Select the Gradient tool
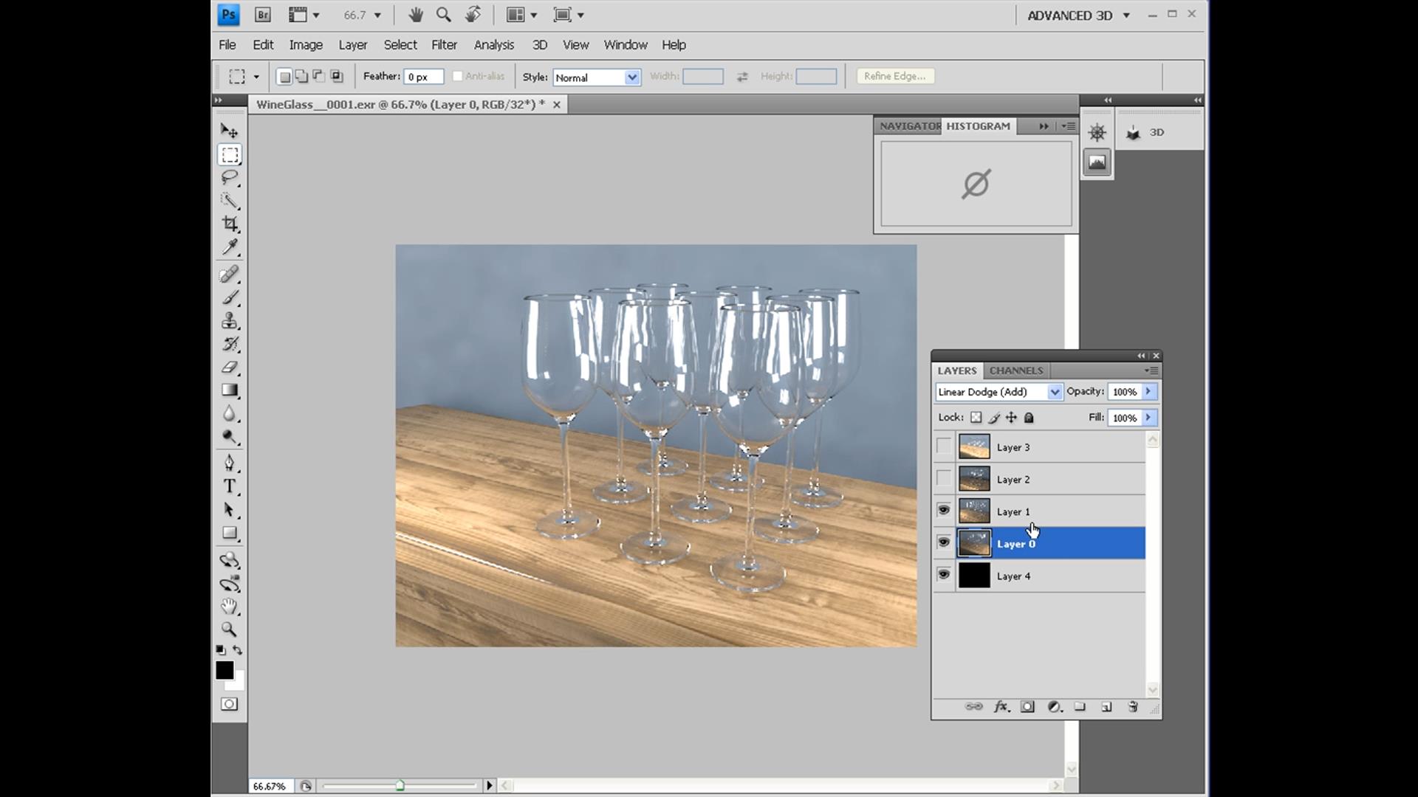The width and height of the screenshot is (1418, 797). [230, 390]
